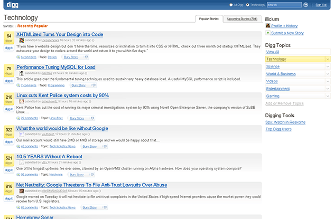Click comments bubble icon on Kent Police story
The image size is (334, 219).
point(18,118)
